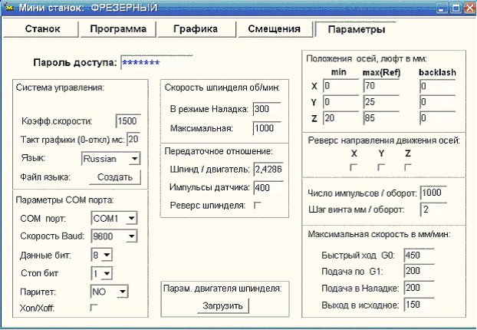477x330 pixels.
Task: Select the Смещения tab
Action: [x=275, y=29]
